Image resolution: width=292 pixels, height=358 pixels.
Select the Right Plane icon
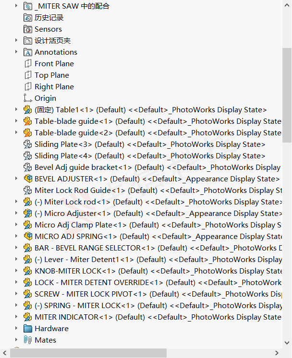pos(28,87)
